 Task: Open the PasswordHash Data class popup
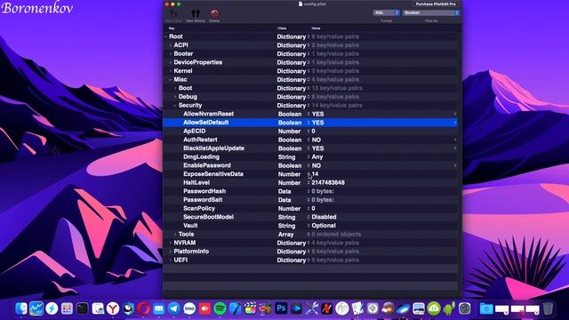click(x=309, y=191)
